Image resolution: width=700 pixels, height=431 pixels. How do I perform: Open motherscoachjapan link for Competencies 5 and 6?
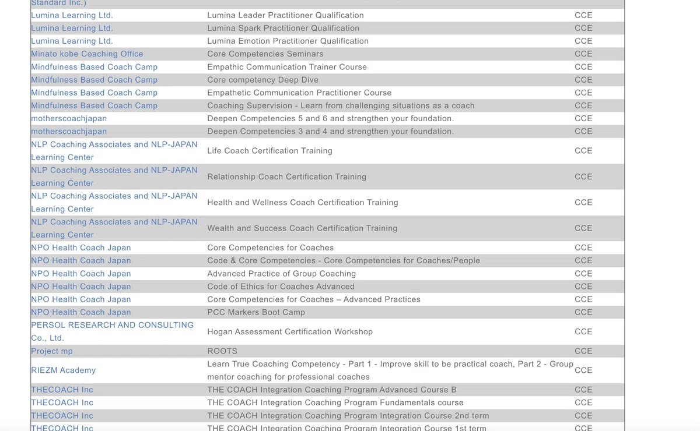click(69, 118)
